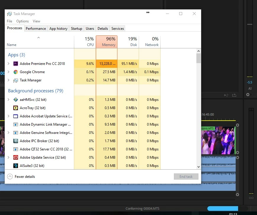Expand Adobe Genuine Software Integrity entry

click(x=9, y=133)
